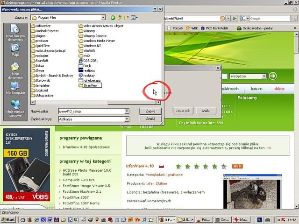Click the Google search box
299x224 pixels.
270,19
